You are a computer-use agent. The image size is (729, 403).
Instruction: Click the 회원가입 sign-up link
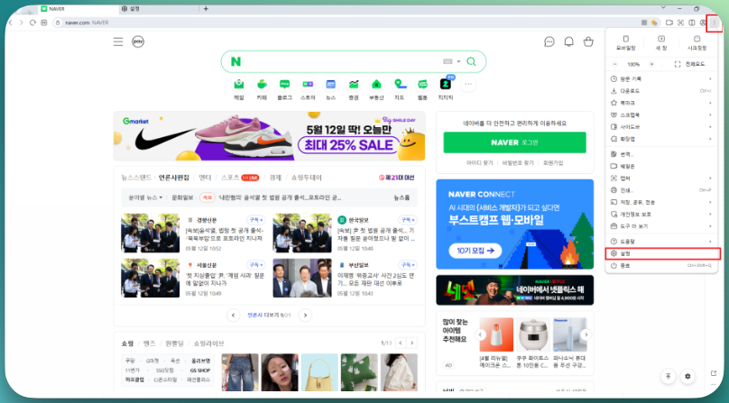[x=553, y=163]
